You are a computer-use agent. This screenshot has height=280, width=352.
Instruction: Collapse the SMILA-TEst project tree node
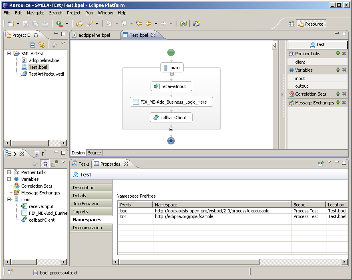(x=9, y=53)
